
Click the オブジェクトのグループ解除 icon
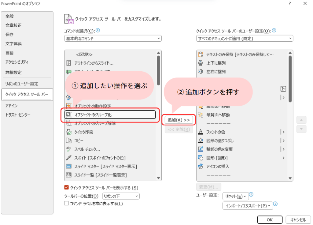pyautogui.click(x=68, y=123)
